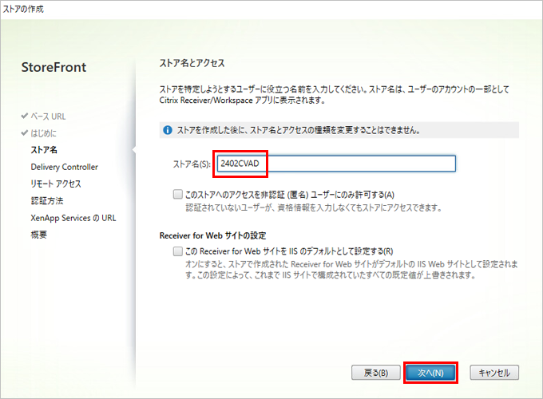The width and height of the screenshot is (543, 399).
Task: Open the 概要 summary step
Action: click(39, 234)
